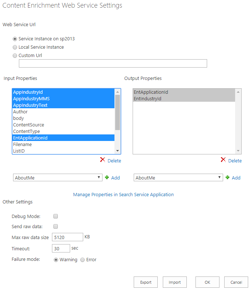Select Service Instance on sp2013 radio button
Image resolution: width=250 pixels, height=291 pixels.
click(x=15, y=39)
